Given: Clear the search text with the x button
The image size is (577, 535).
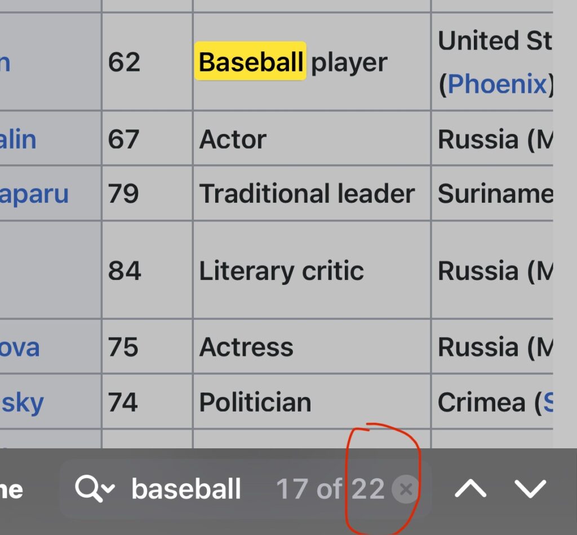Looking at the screenshot, I should pos(406,489).
